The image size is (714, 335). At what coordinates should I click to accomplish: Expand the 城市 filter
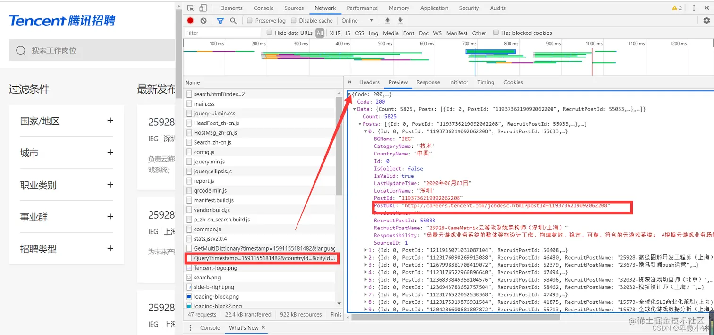(110, 153)
